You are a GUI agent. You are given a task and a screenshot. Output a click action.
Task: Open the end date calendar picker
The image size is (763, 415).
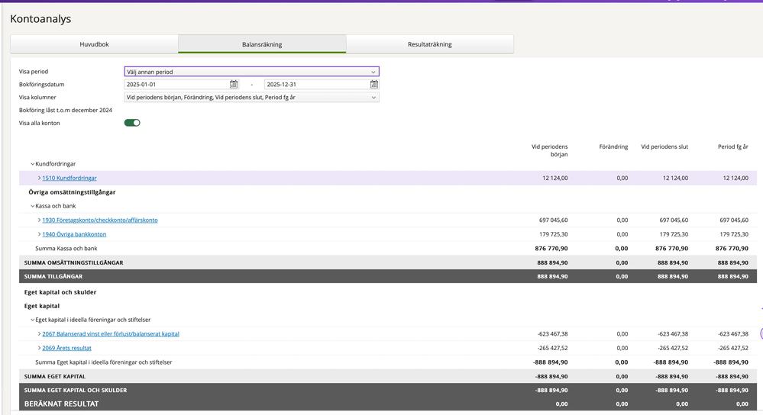(374, 85)
